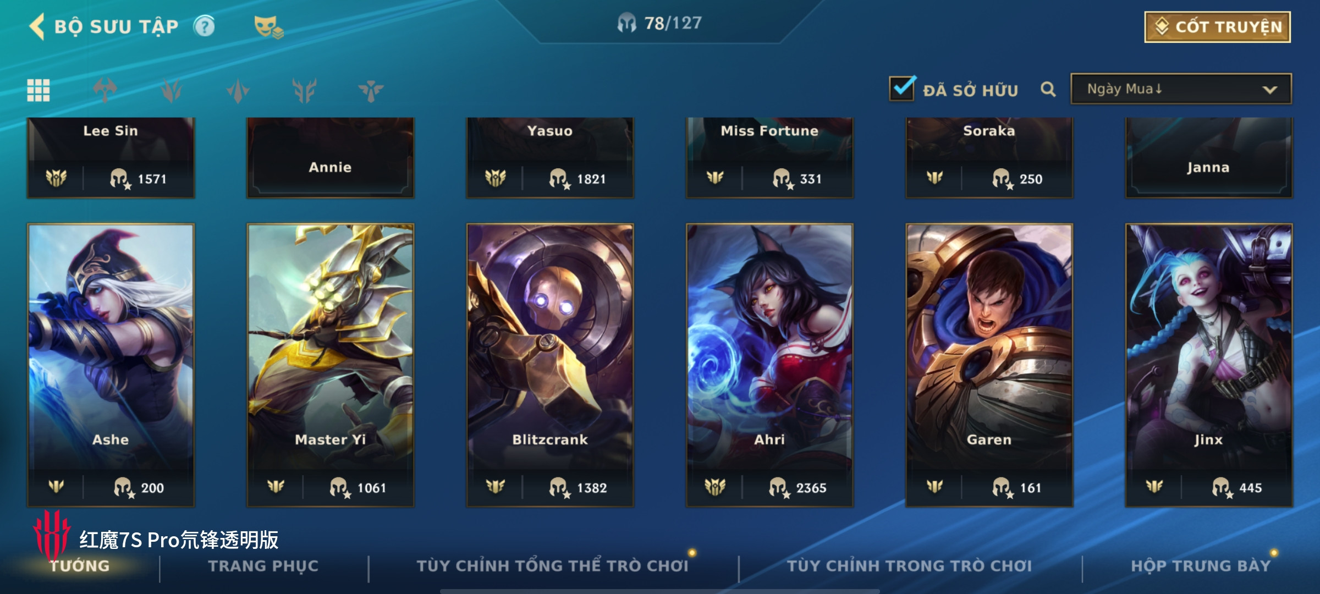Open the Blitzcrank champion card
This screenshot has width=1320, height=594.
point(550,365)
